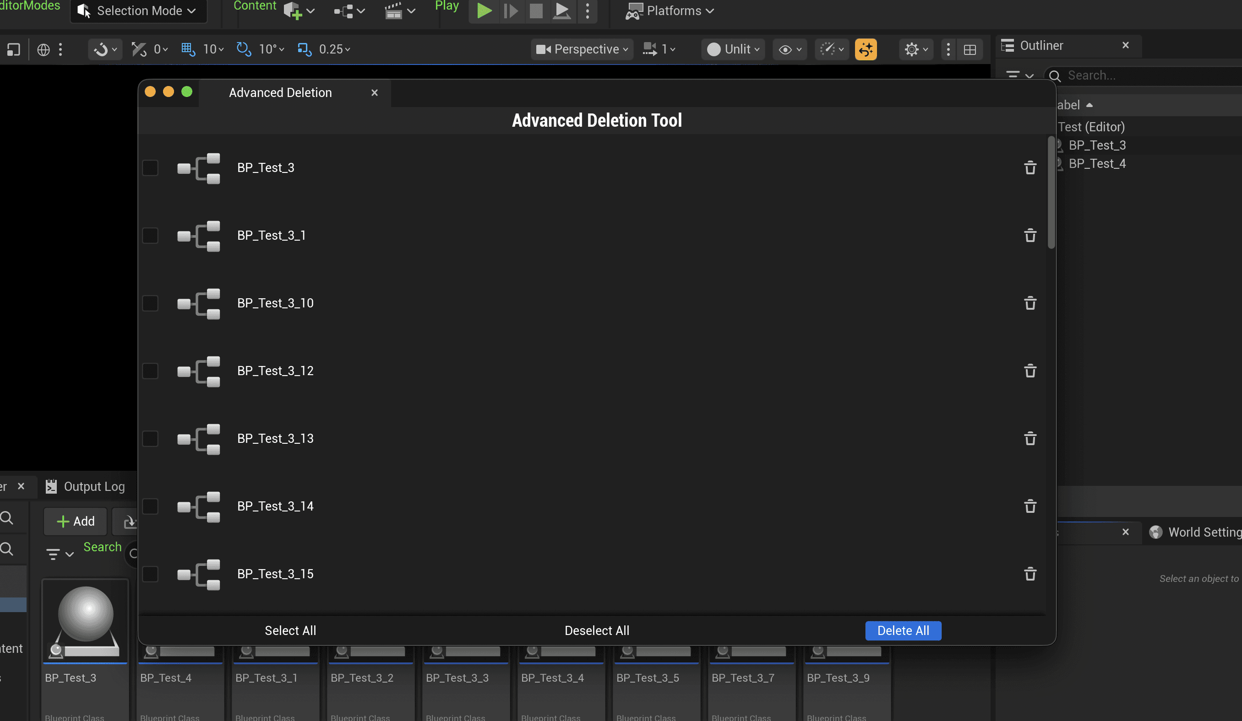Tick the checkbox beside BP_Test_3_10
This screenshot has height=721, width=1242.
pyautogui.click(x=150, y=303)
